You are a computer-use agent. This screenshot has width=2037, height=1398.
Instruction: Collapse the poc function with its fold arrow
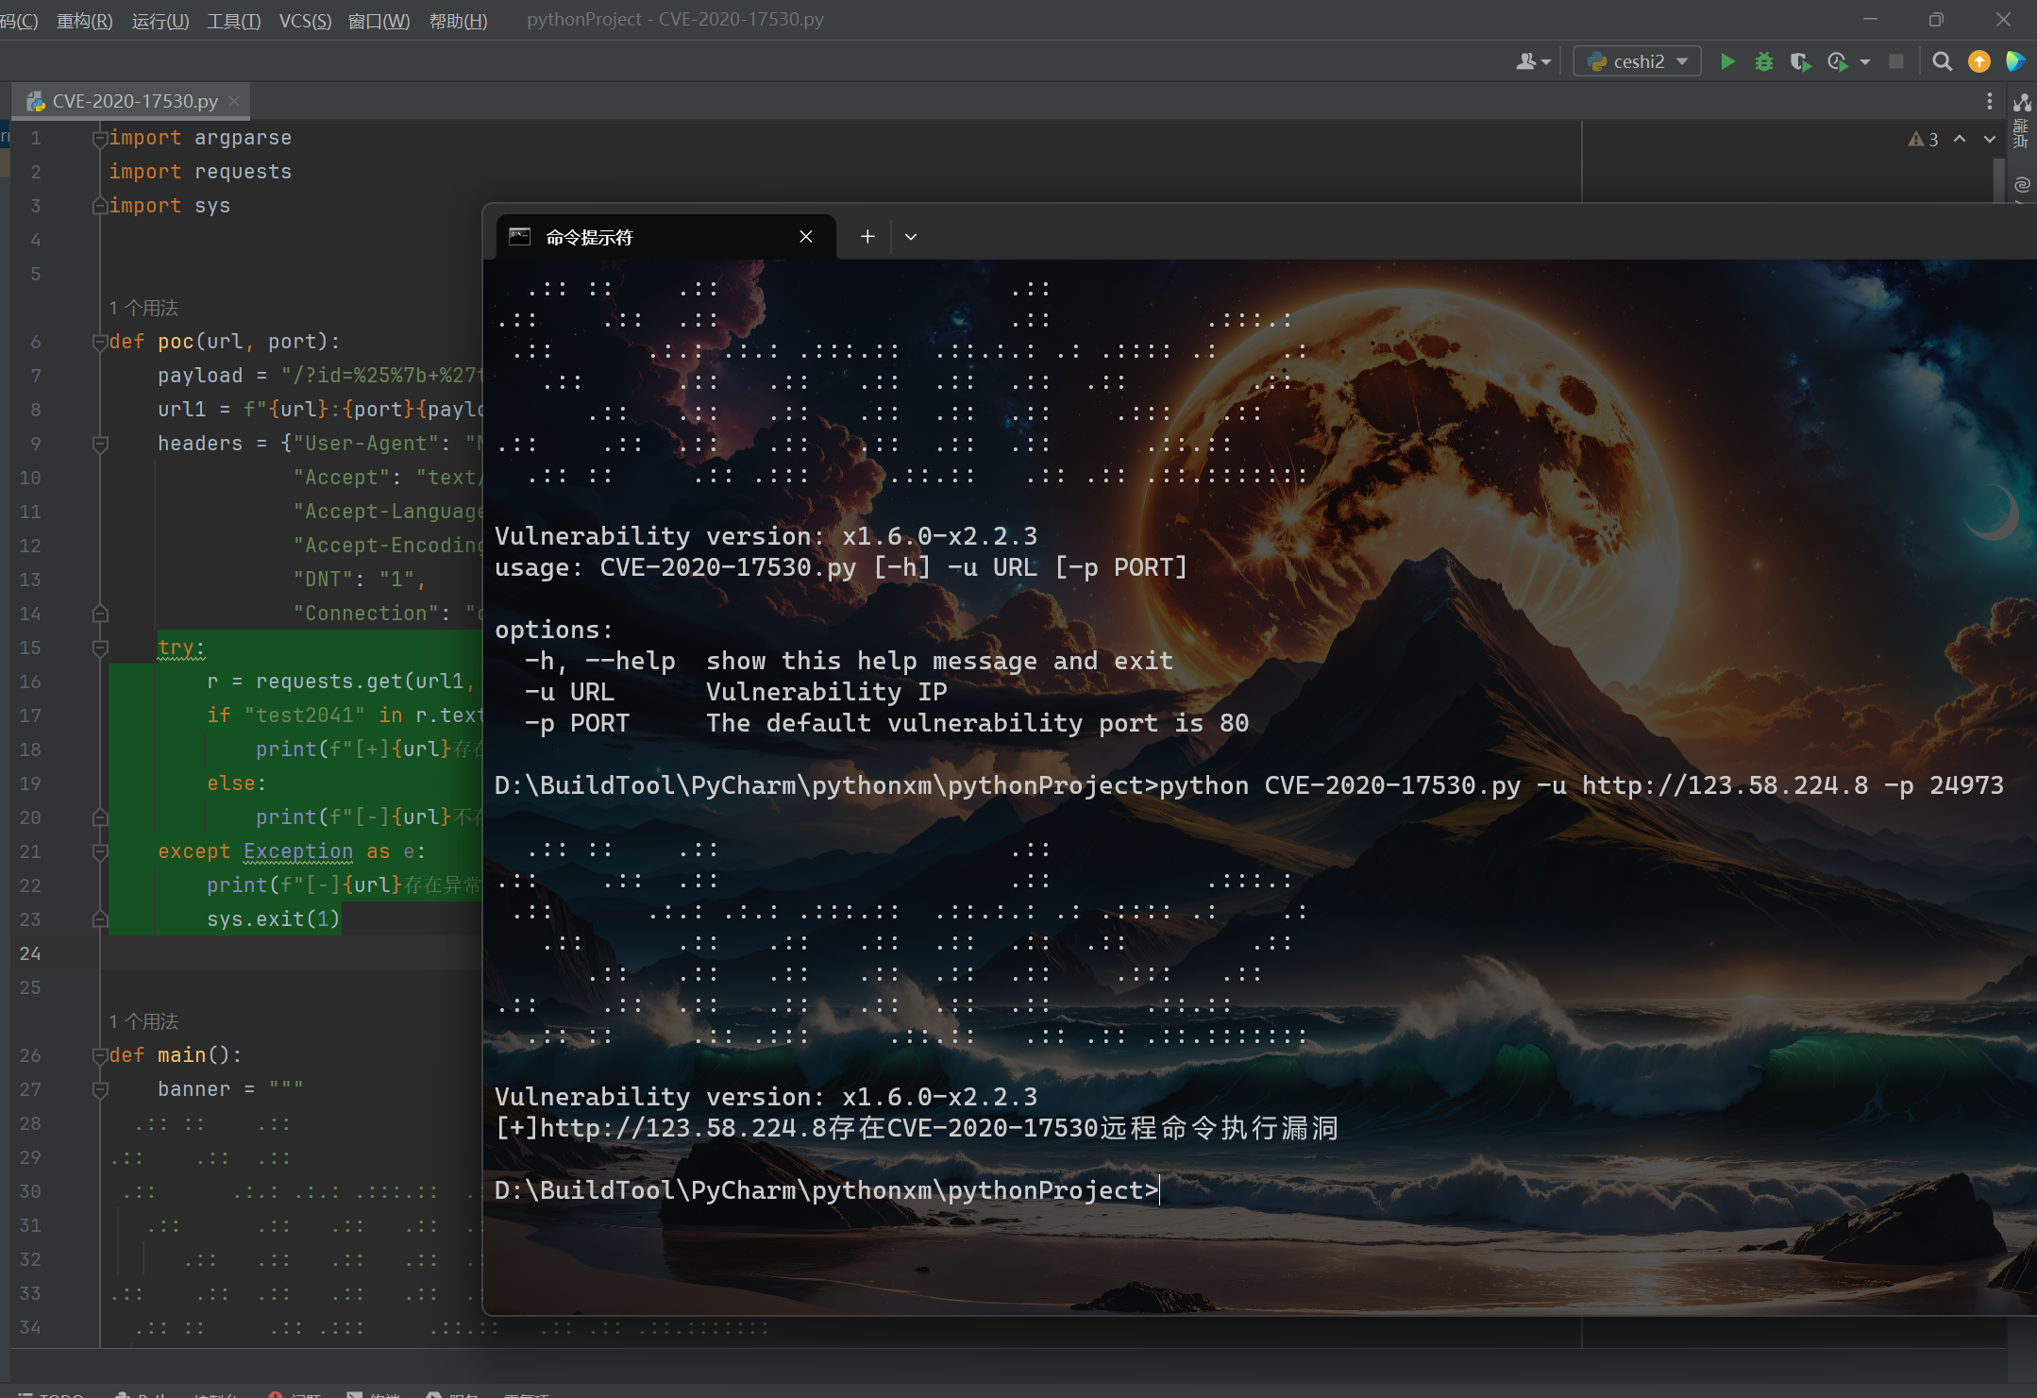pyautogui.click(x=100, y=341)
